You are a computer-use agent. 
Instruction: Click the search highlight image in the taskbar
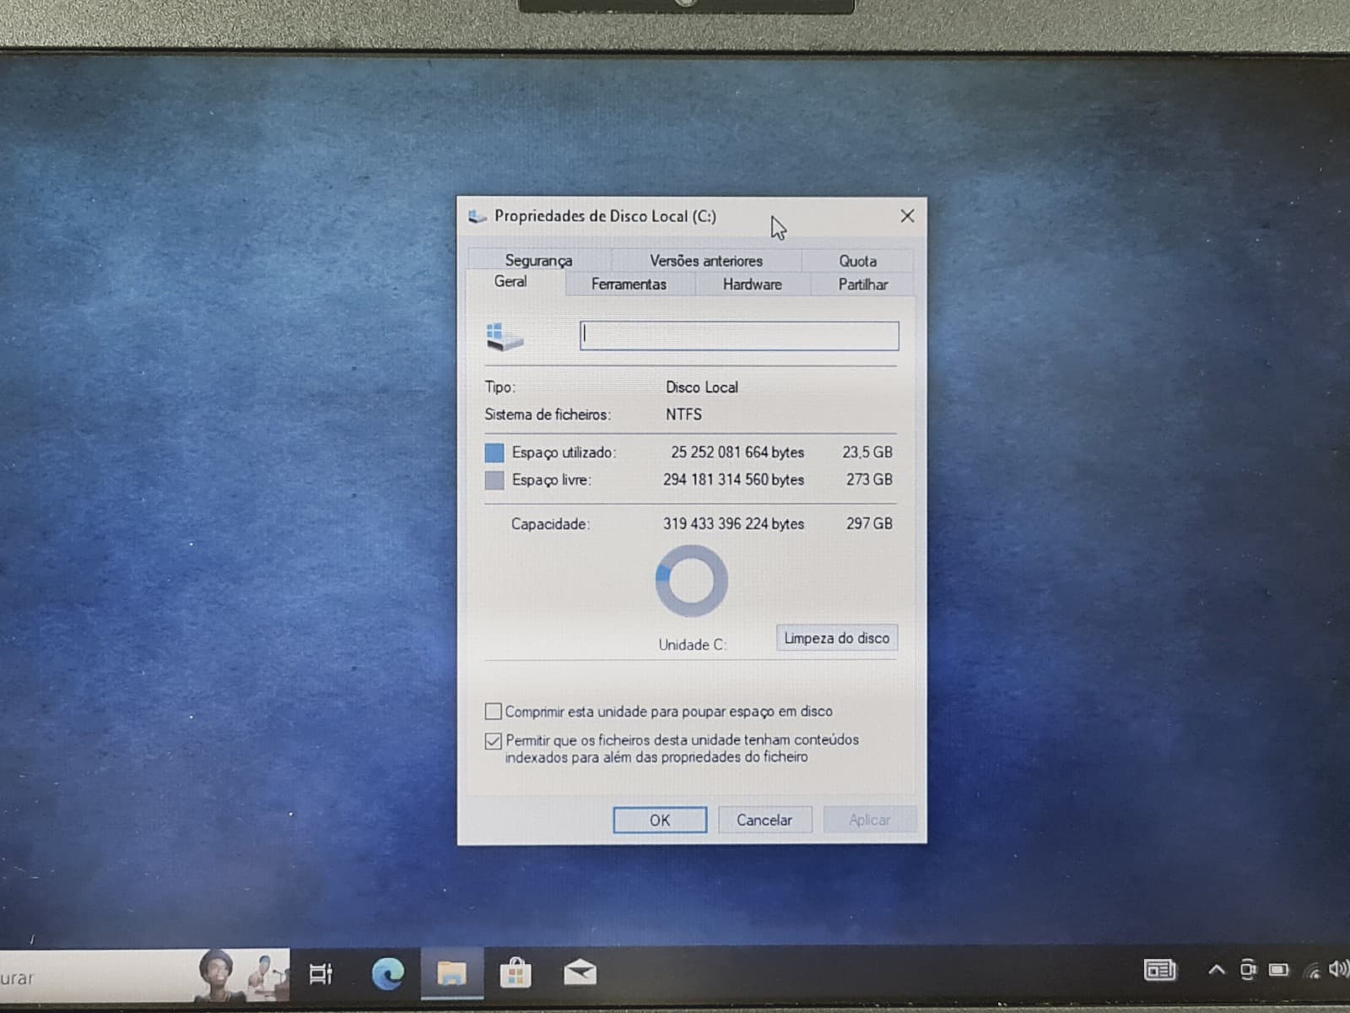(243, 975)
